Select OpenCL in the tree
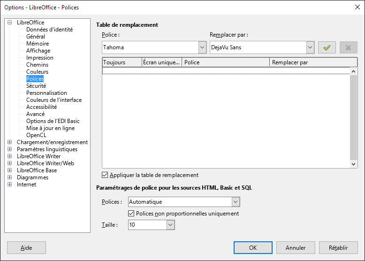The height and width of the screenshot is (261, 365). click(36, 135)
